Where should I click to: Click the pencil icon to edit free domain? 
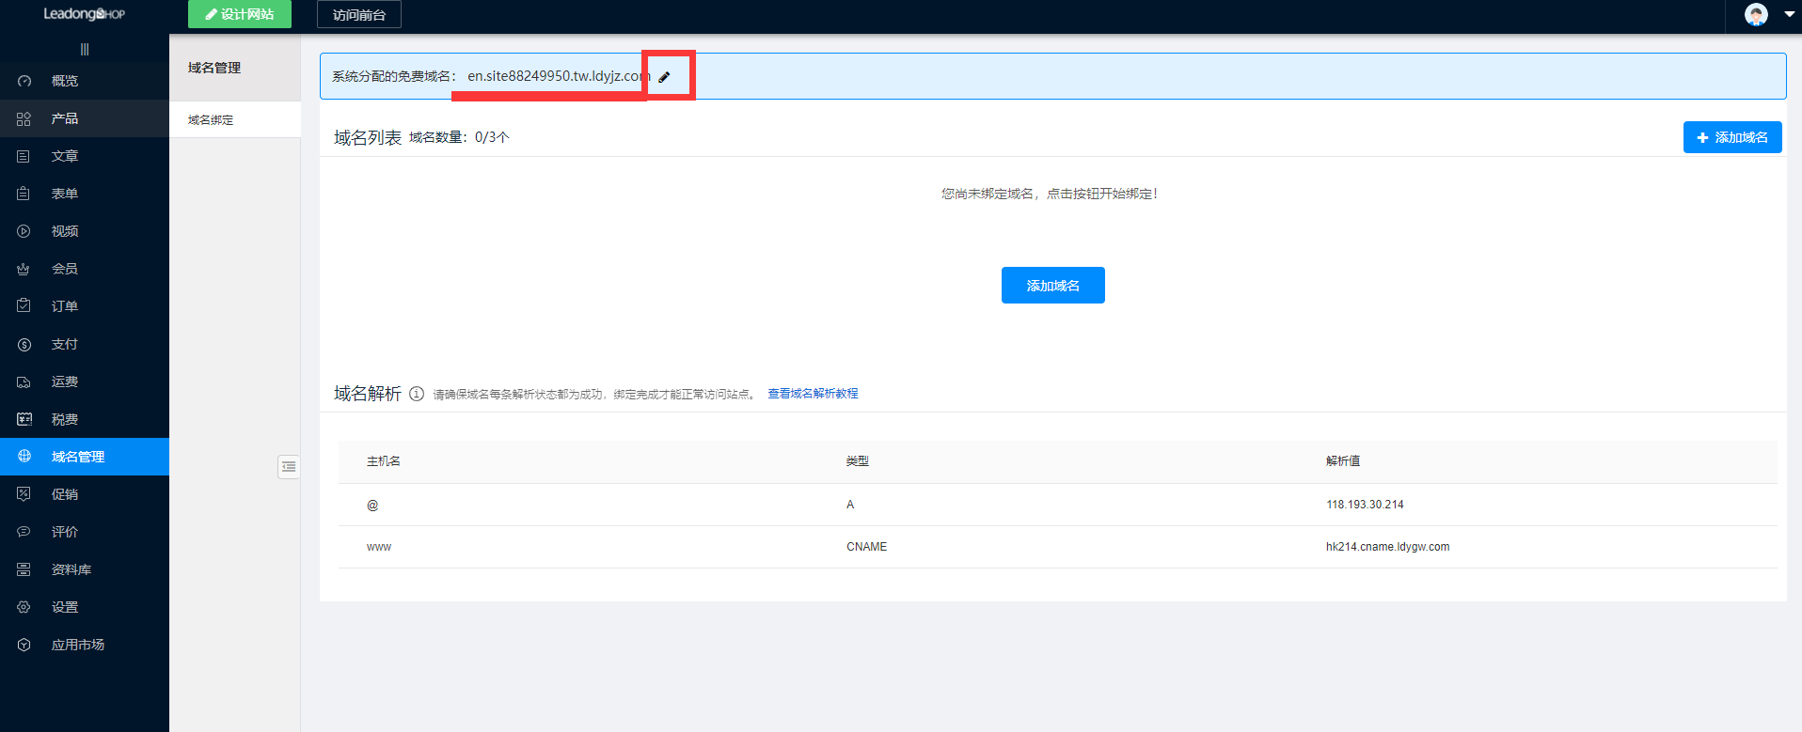point(664,77)
